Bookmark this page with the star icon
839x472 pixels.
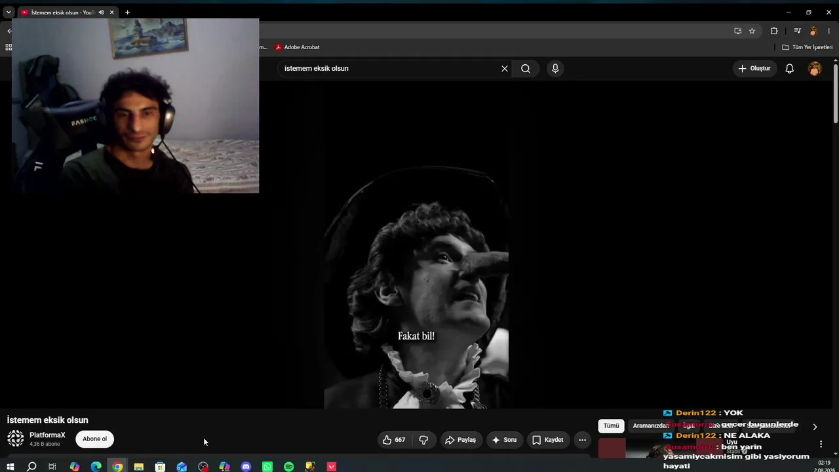[752, 31]
